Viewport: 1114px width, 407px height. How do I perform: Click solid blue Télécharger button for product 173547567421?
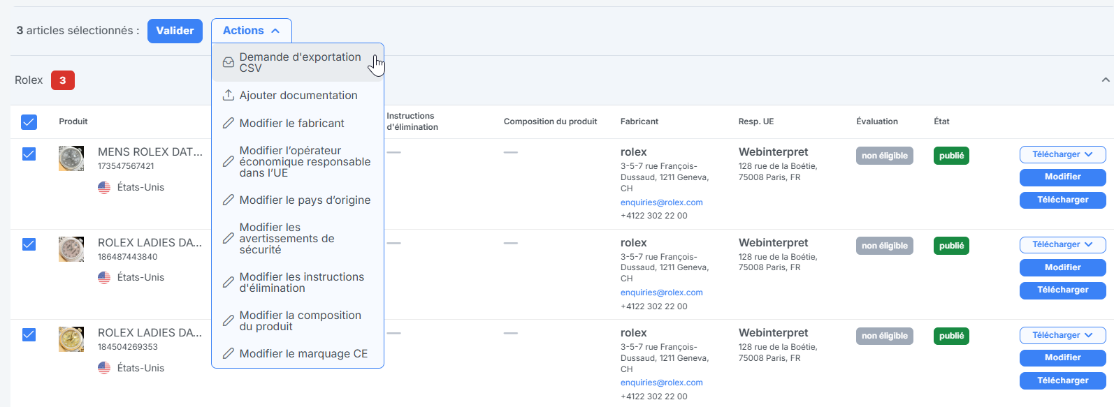1062,200
